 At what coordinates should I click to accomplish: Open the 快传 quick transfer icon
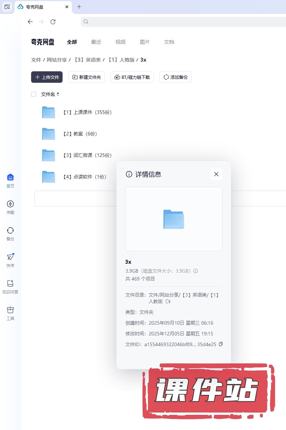click(x=10, y=257)
